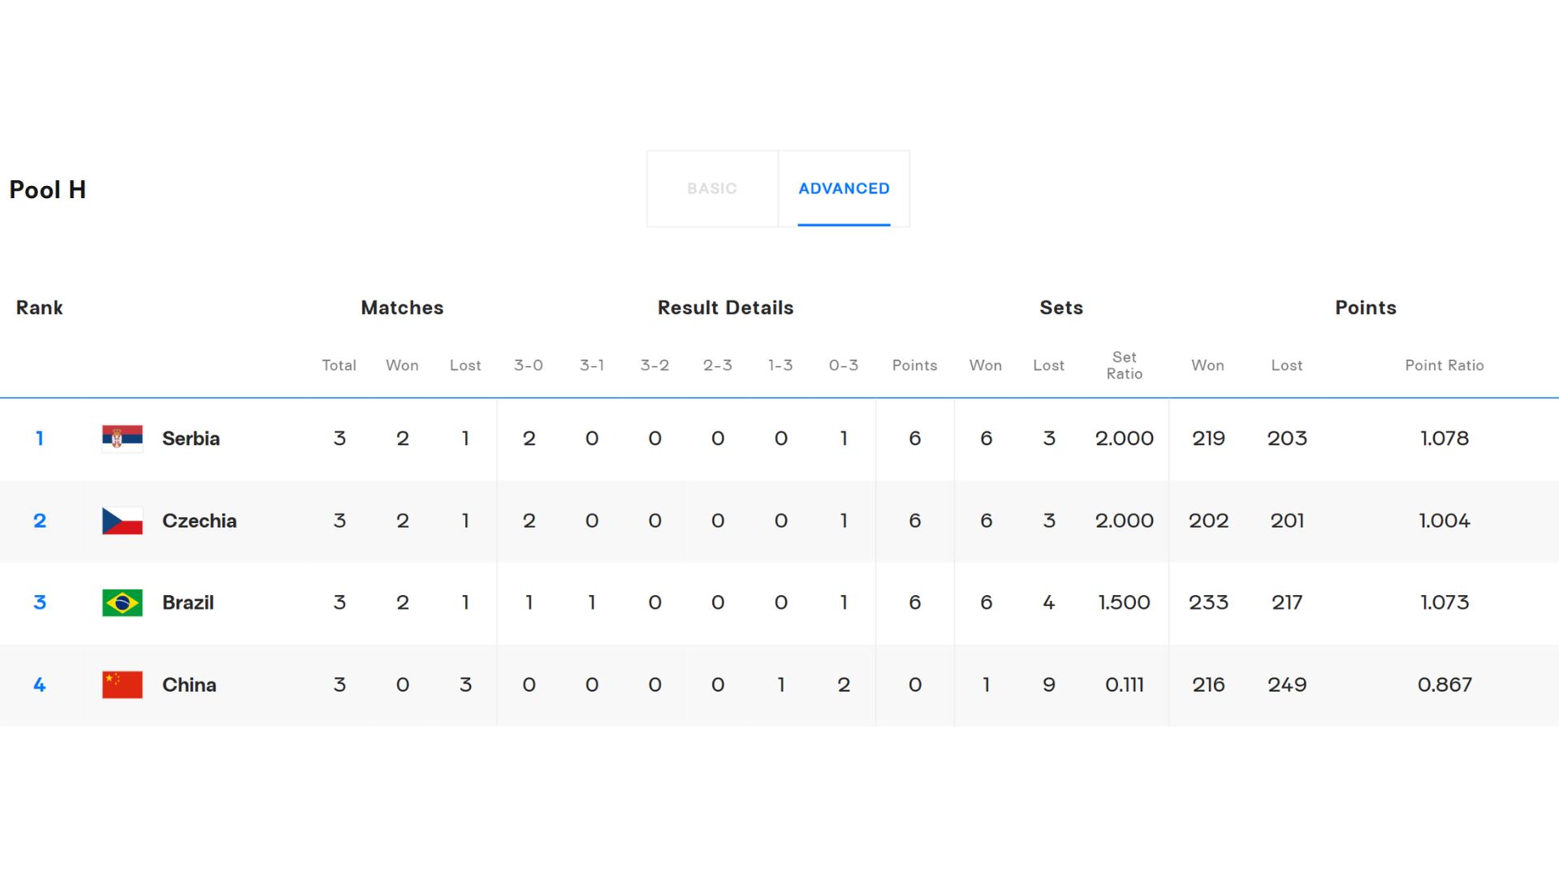Click Brazil's sets lost value 4
Screen dimensions: 1559x877
tap(1049, 603)
